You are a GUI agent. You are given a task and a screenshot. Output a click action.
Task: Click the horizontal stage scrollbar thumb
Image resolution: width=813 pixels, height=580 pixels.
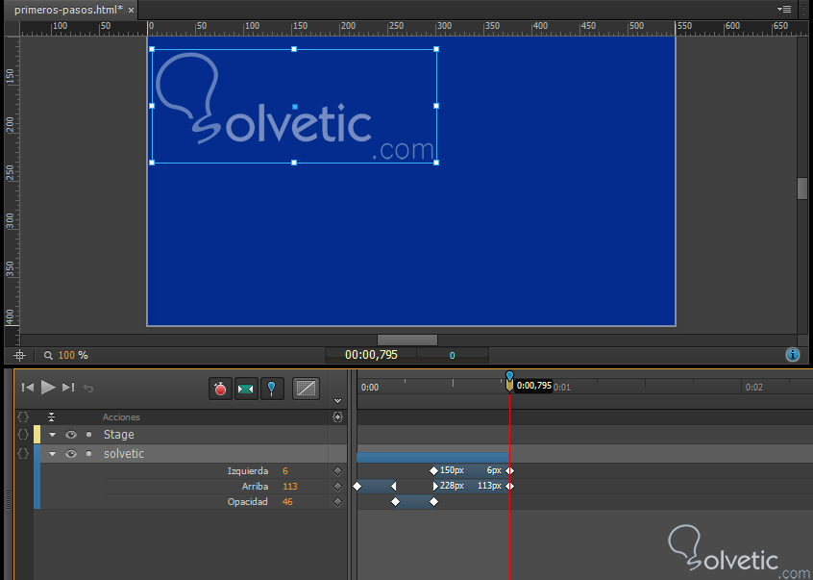[x=407, y=340]
